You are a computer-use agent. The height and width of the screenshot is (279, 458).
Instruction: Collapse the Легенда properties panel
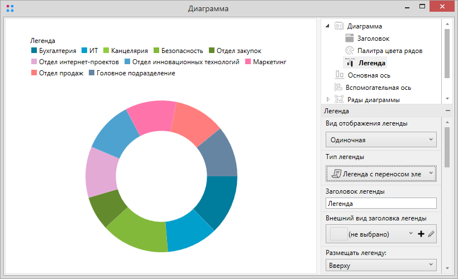tap(448, 112)
